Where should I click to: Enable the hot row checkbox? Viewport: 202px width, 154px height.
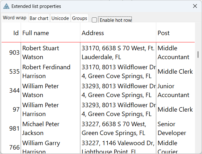coord(94,20)
